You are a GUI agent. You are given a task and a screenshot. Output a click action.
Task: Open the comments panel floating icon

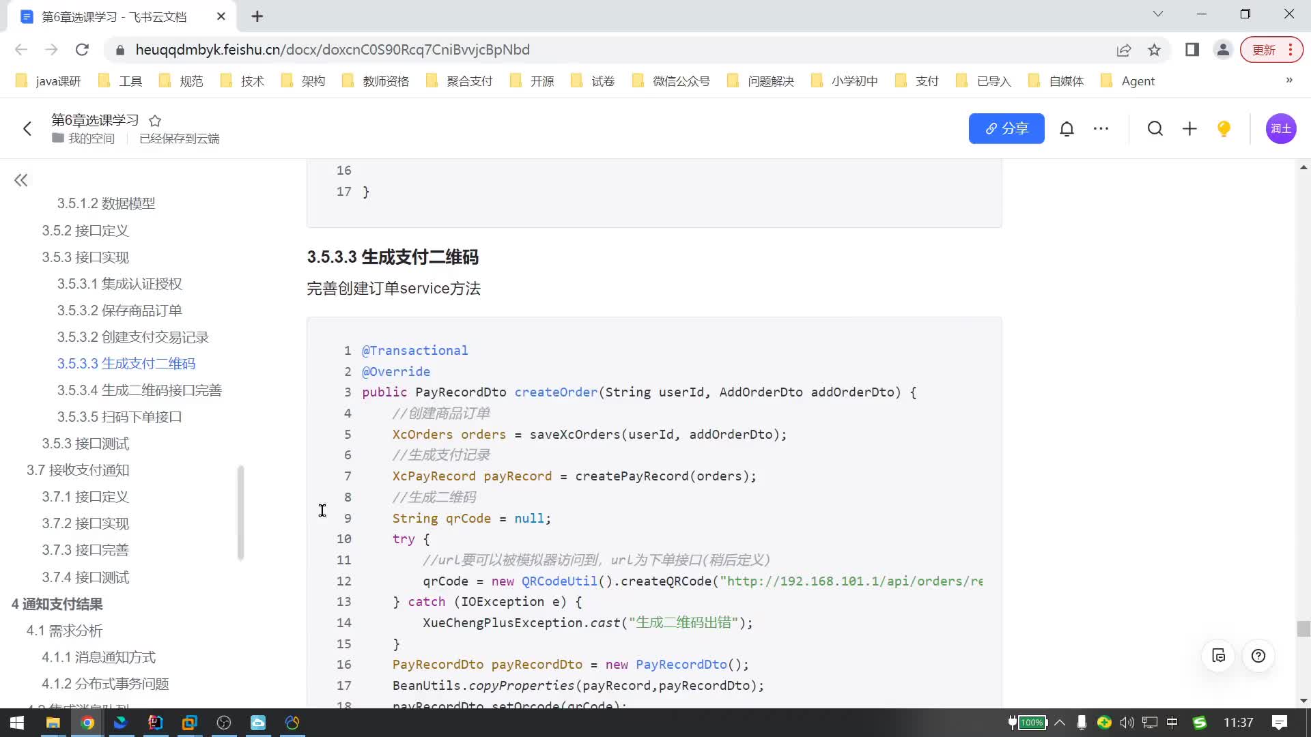(1219, 656)
